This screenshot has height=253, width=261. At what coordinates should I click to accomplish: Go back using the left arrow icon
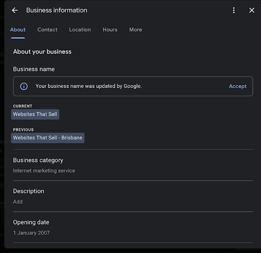point(15,10)
